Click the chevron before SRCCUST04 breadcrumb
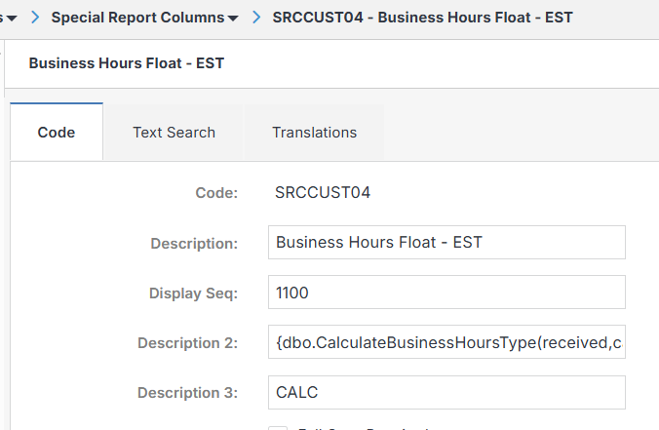Screen dimensions: 659x430 click(x=256, y=18)
